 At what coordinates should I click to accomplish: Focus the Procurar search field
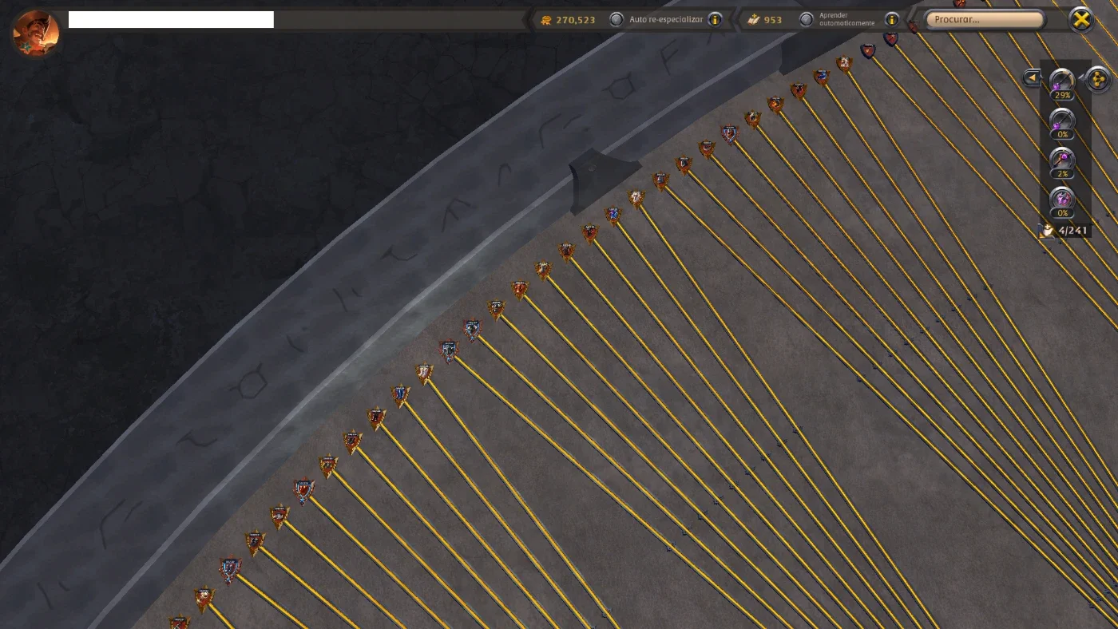tap(985, 19)
